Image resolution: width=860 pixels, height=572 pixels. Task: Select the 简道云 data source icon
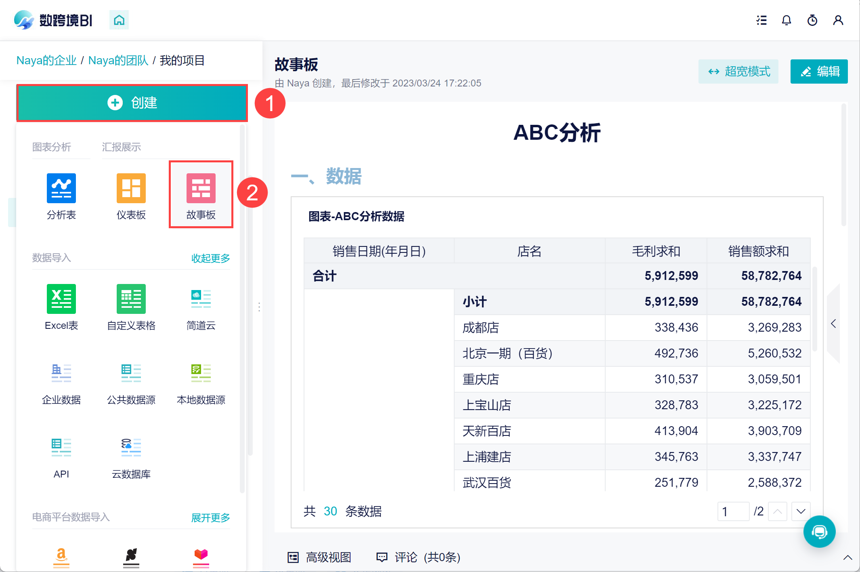click(x=201, y=299)
